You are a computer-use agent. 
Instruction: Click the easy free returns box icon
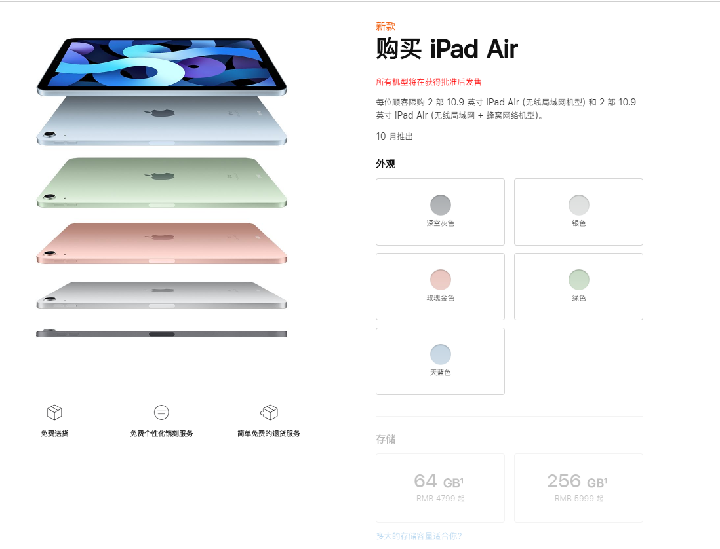pos(269,412)
